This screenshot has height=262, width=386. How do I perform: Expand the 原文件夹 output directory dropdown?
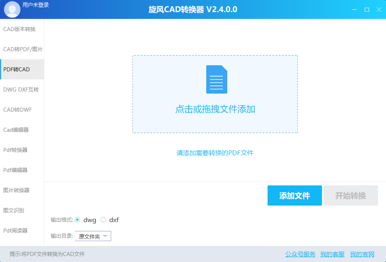(93, 236)
